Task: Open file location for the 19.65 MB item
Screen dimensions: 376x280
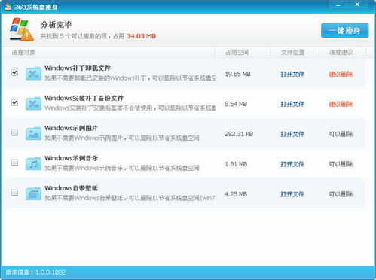Action: pyautogui.click(x=292, y=74)
